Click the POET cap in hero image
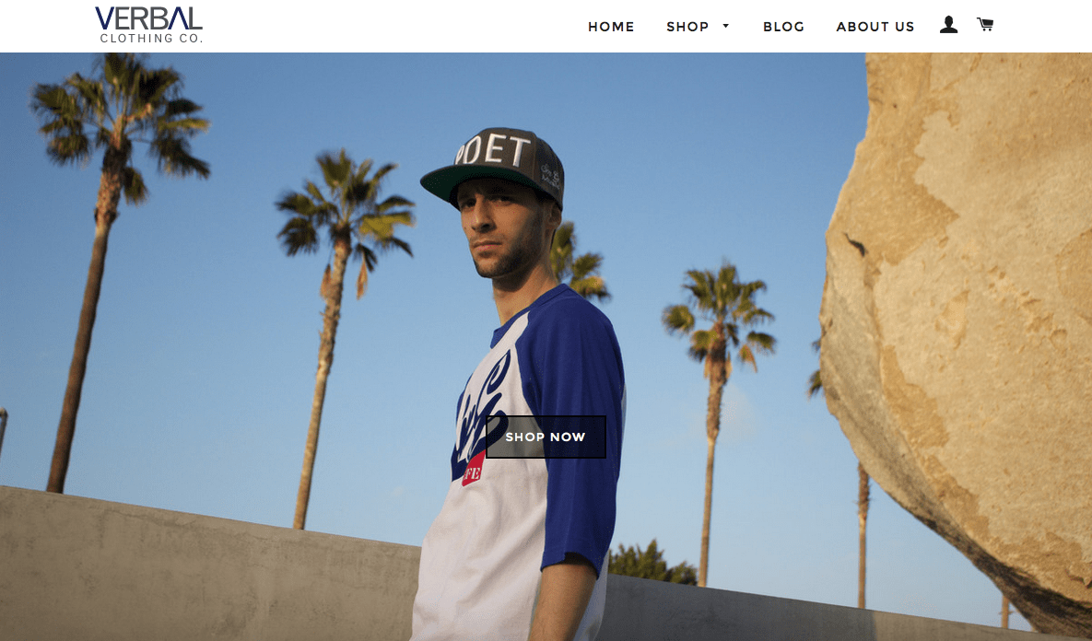Viewport: 1092px width, 641px height. pyautogui.click(x=496, y=164)
